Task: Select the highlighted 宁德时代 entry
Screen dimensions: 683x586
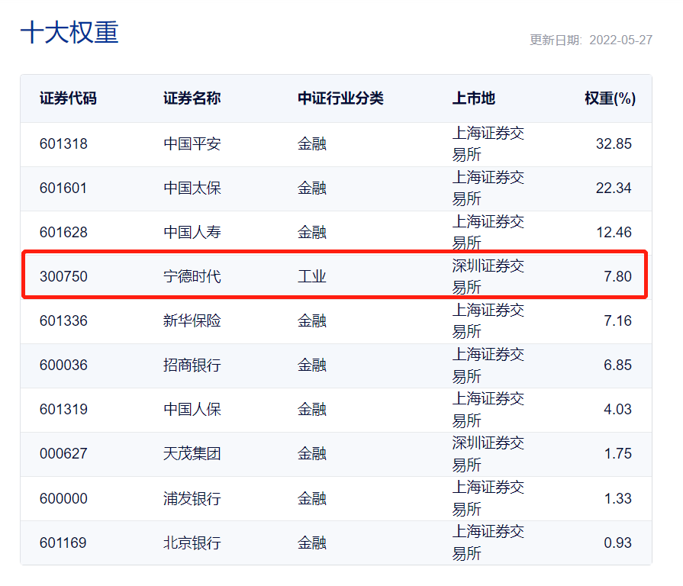Action: click(192, 276)
